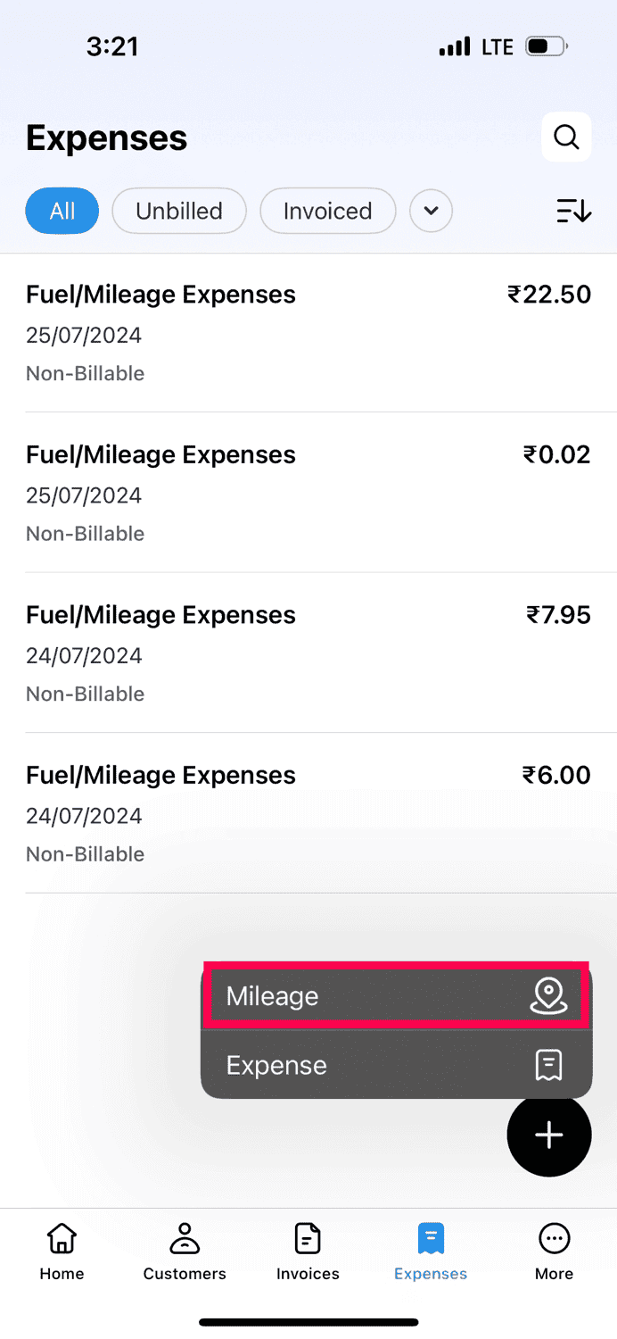The image size is (617, 1339).
Task: Expand the chevron next to Invoiced filter
Action: pyautogui.click(x=431, y=211)
